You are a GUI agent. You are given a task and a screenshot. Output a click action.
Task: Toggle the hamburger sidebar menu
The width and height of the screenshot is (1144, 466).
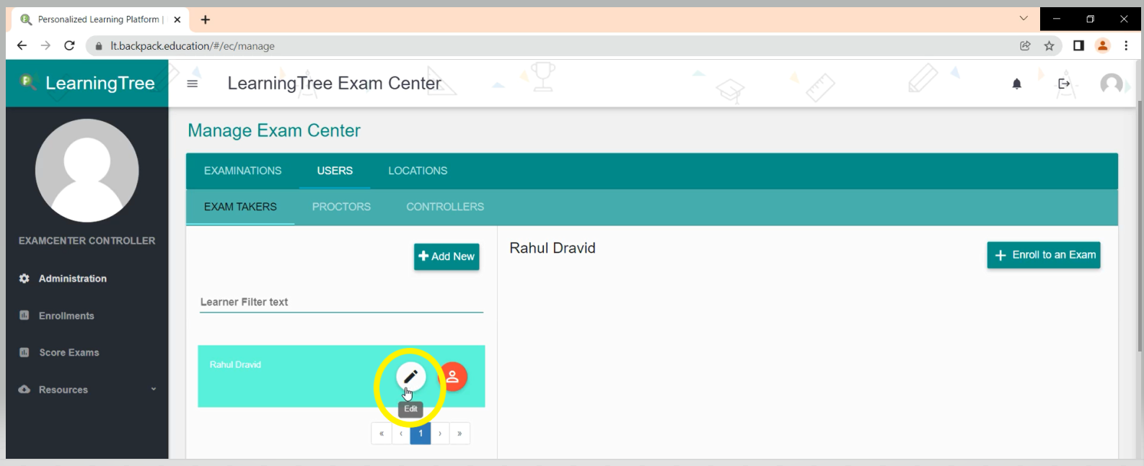[192, 84]
